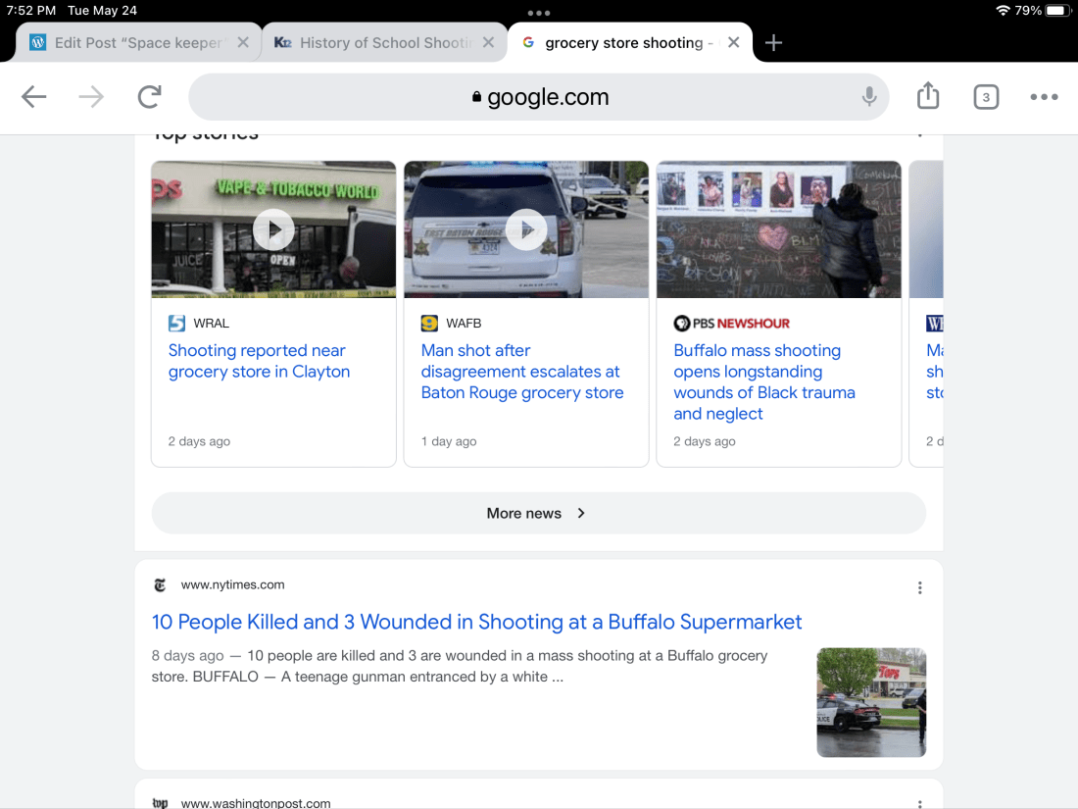Screen dimensions: 1078x809
Task: Close the Edit Post tab
Action: tap(243, 43)
